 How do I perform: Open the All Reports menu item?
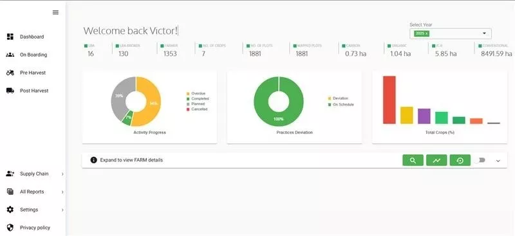pyautogui.click(x=32, y=192)
